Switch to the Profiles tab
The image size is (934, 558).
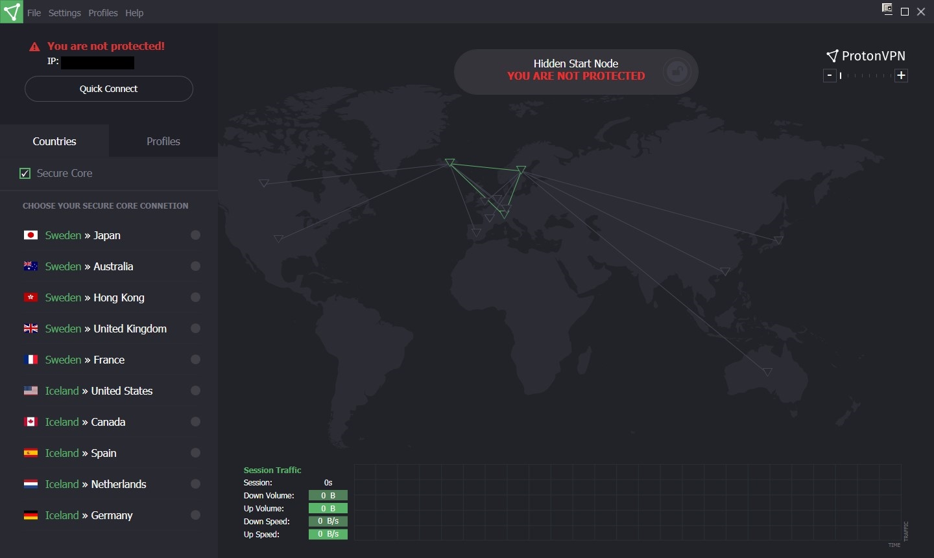pos(163,141)
